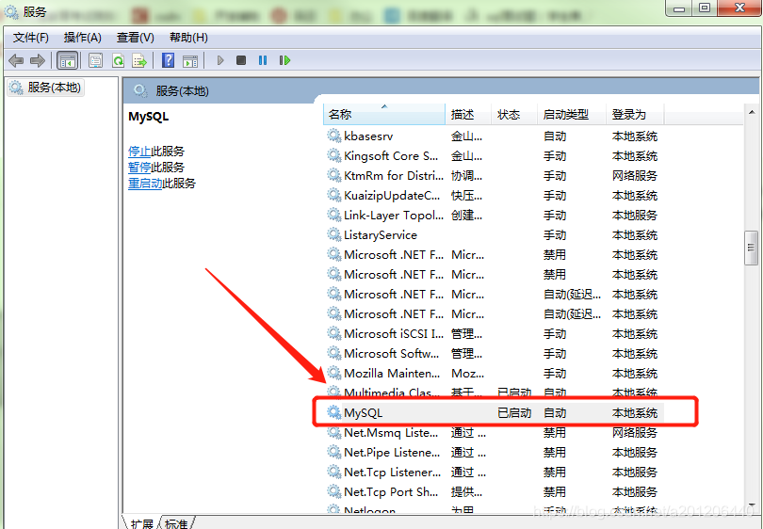Sort by the 状态 column header

pos(514,114)
